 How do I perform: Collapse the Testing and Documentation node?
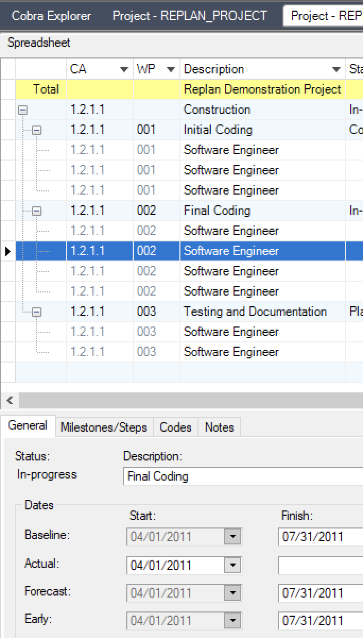point(37,312)
